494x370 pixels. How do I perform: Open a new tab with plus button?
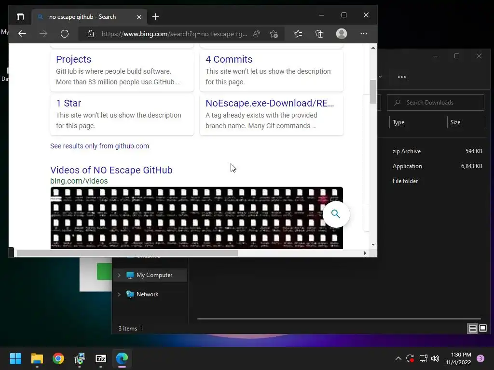pos(155,17)
